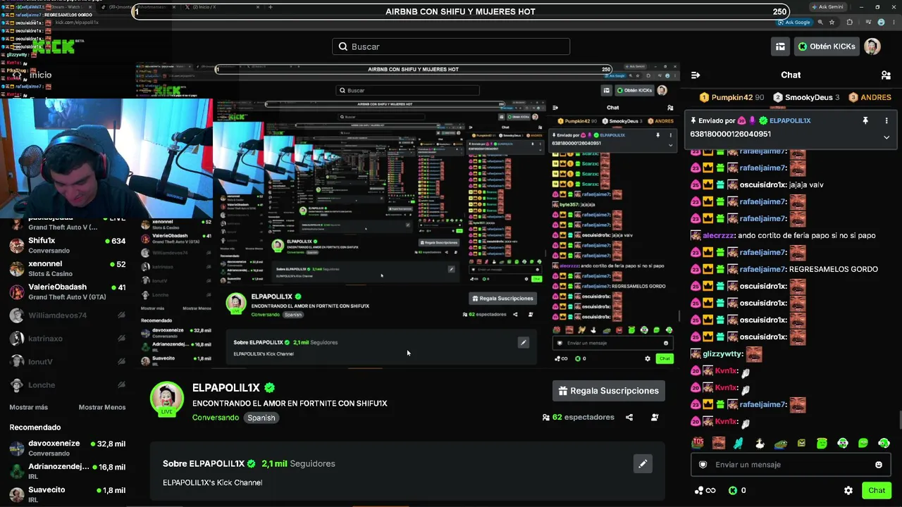This screenshot has width=902, height=507.
Task: Click Ask Google in address bar
Action: (x=795, y=23)
